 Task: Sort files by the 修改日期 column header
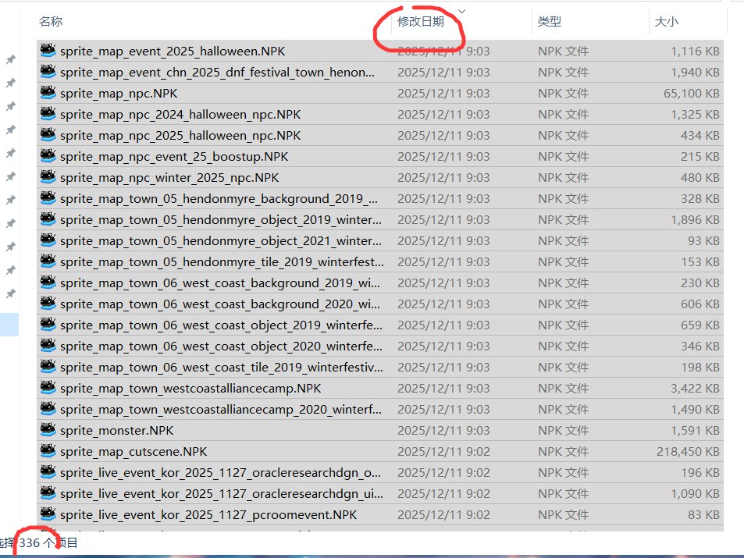point(421,22)
